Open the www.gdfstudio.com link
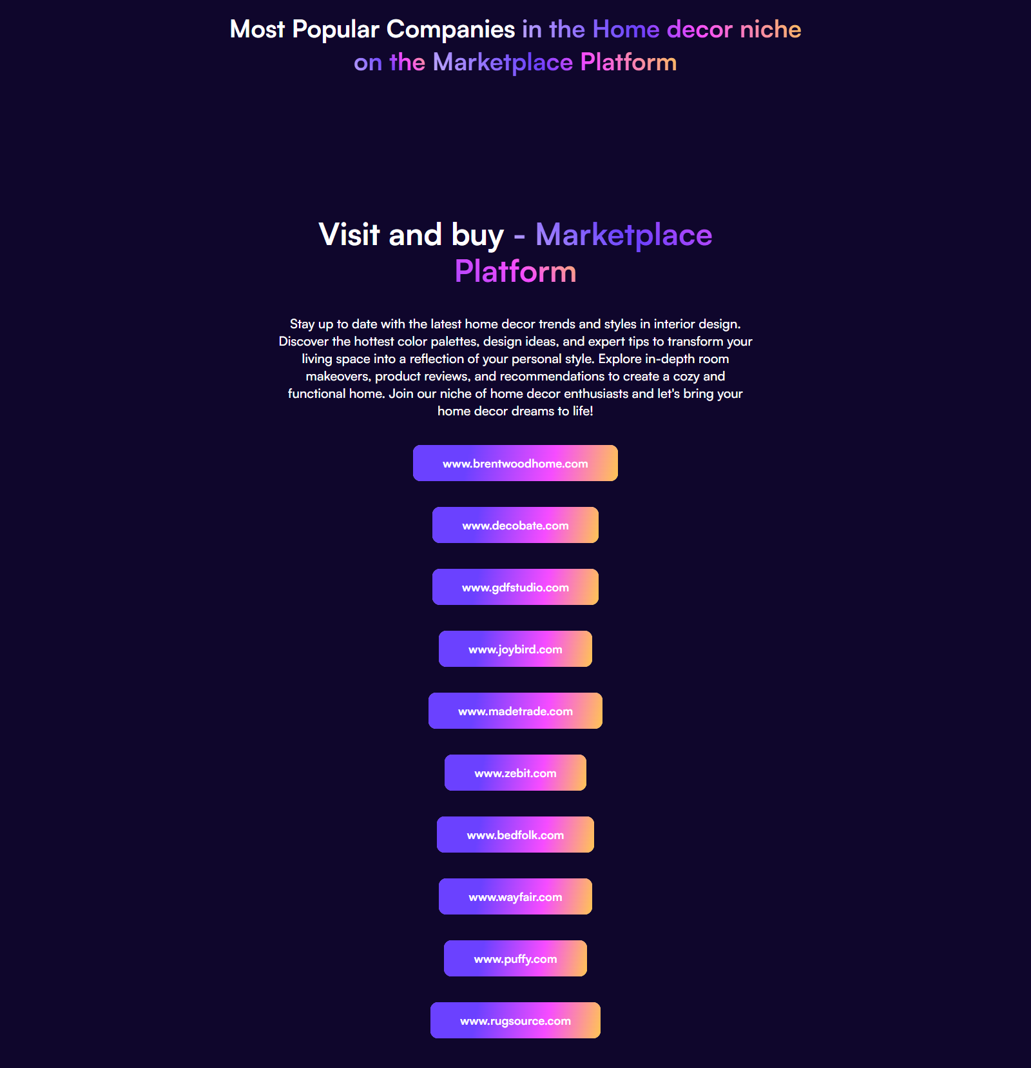 tap(515, 587)
